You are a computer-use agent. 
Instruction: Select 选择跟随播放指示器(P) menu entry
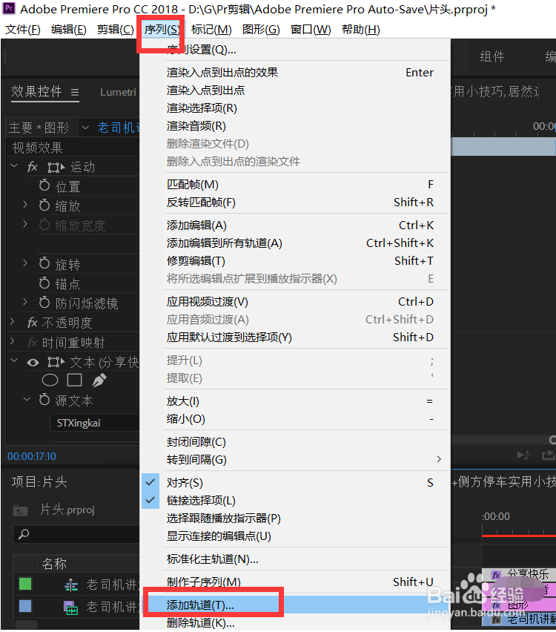pyautogui.click(x=294, y=519)
